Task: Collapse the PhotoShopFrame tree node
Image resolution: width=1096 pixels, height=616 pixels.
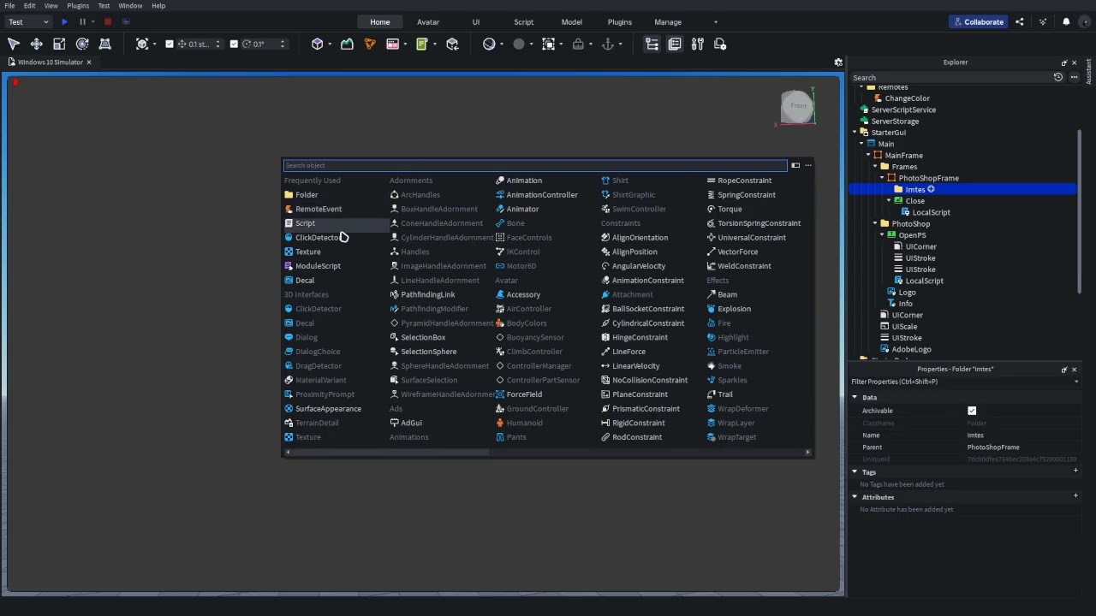Action: [x=882, y=178]
